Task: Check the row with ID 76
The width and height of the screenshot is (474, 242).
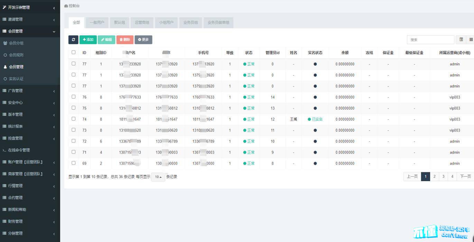Action: pos(73,97)
